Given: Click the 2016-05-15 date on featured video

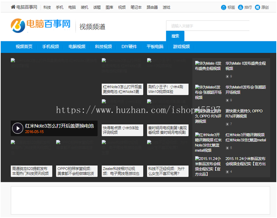Looking at the screenshot, I should pos(34,132).
